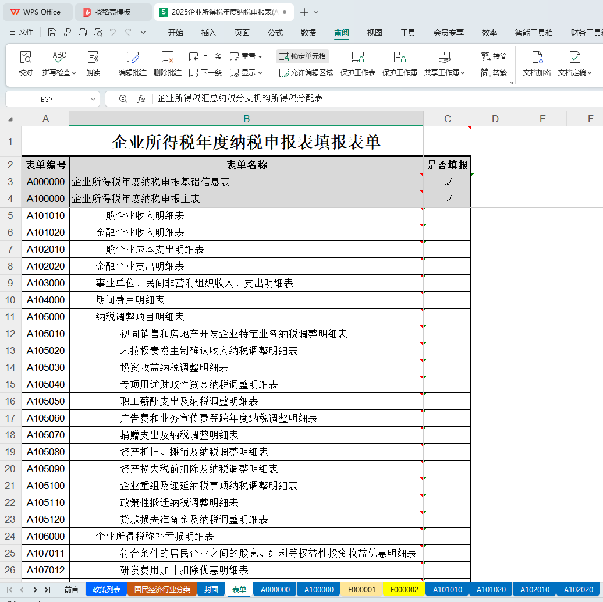Print the workbook via the printer icon
The height and width of the screenshot is (602, 603).
tap(82, 32)
